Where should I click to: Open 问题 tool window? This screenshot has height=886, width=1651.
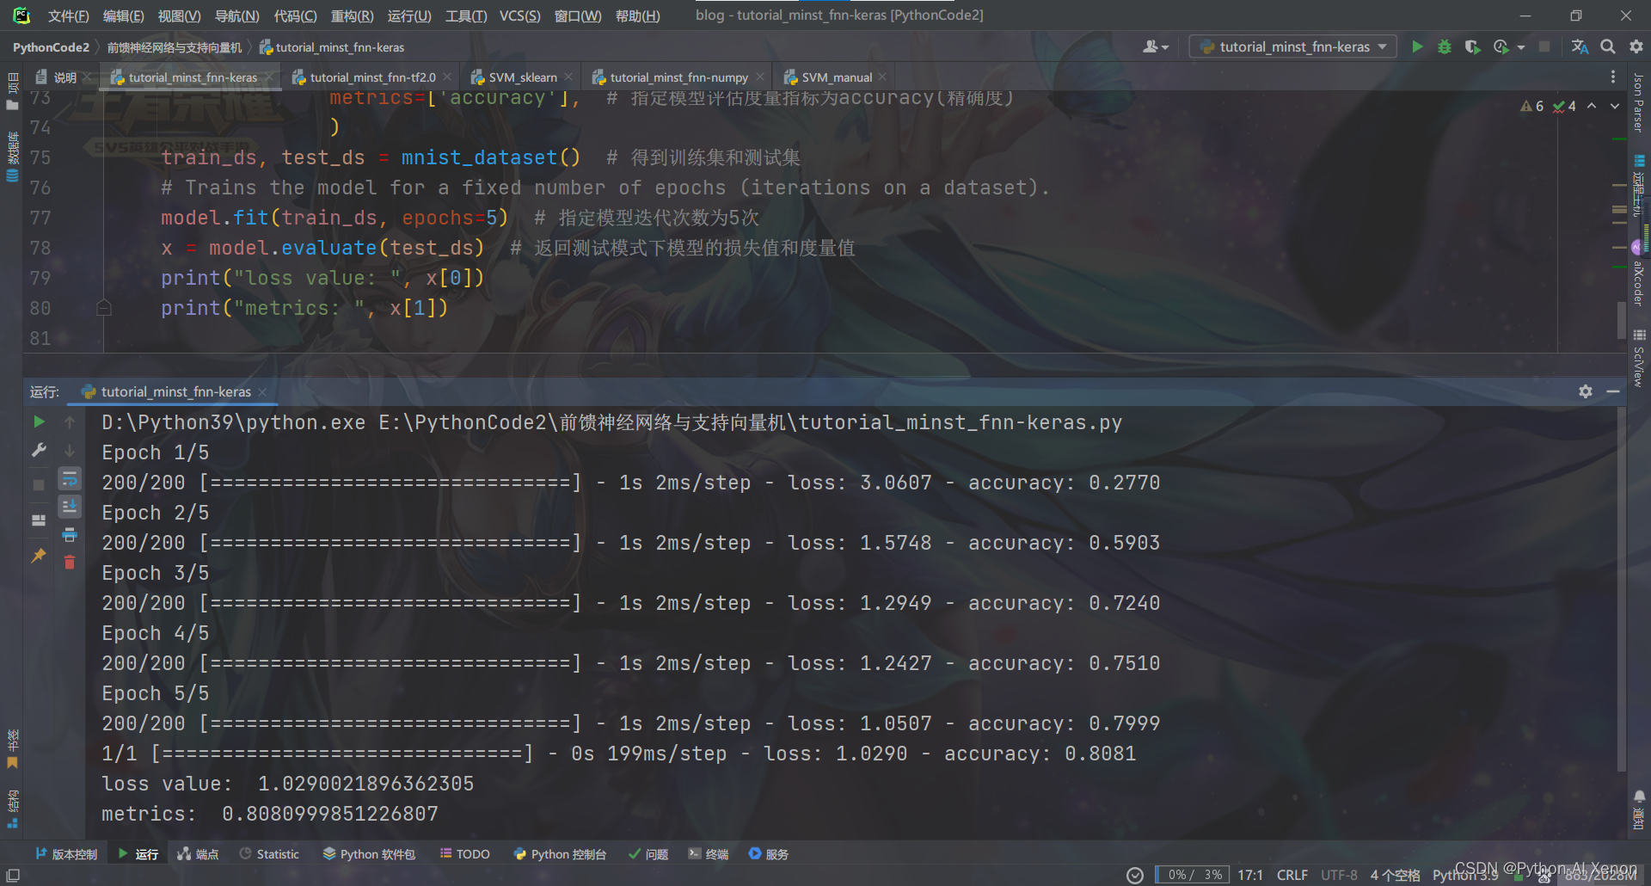pos(648,854)
